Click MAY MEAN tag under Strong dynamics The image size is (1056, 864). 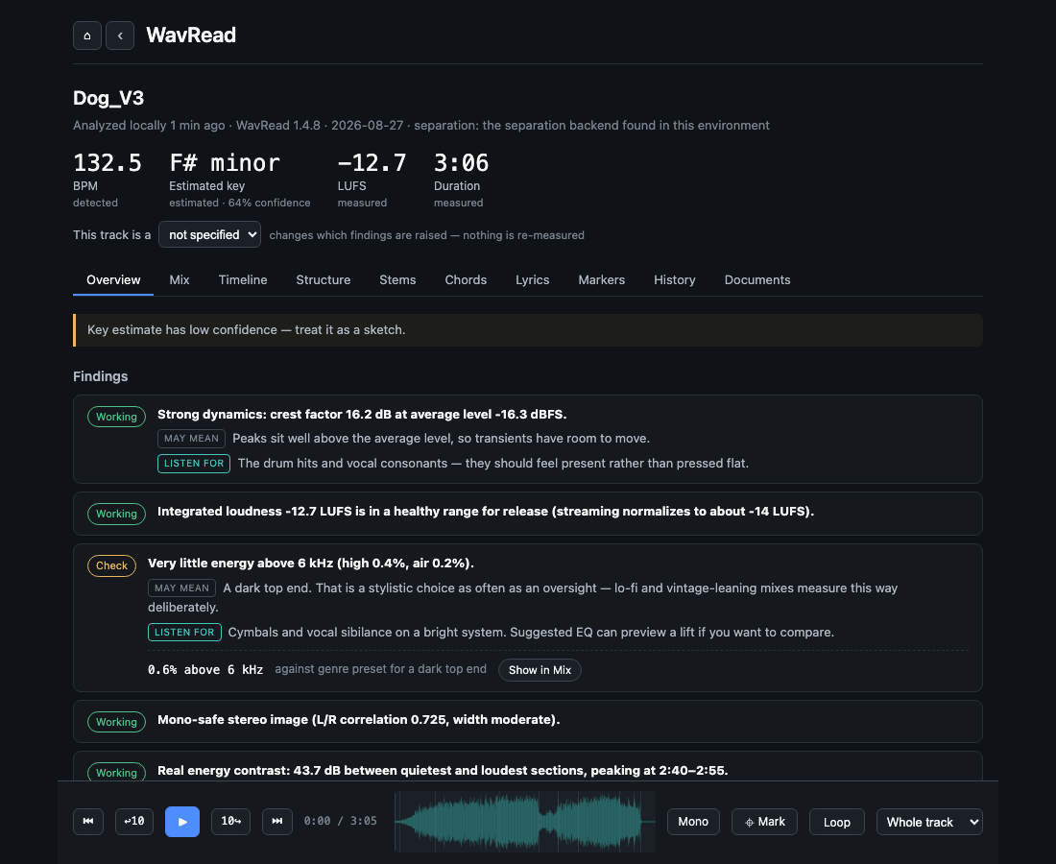tap(191, 439)
